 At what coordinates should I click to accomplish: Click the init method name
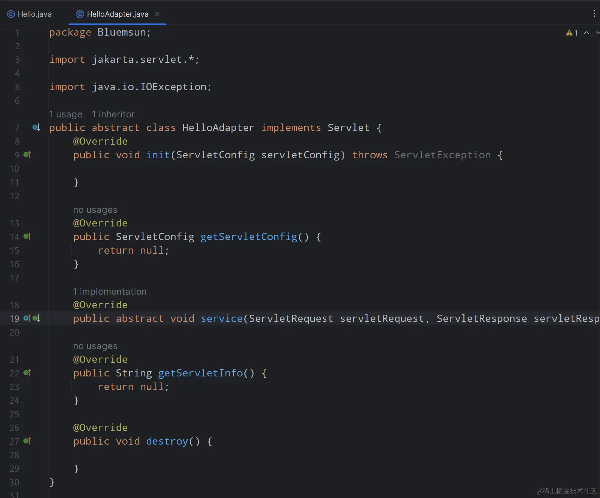click(x=158, y=155)
